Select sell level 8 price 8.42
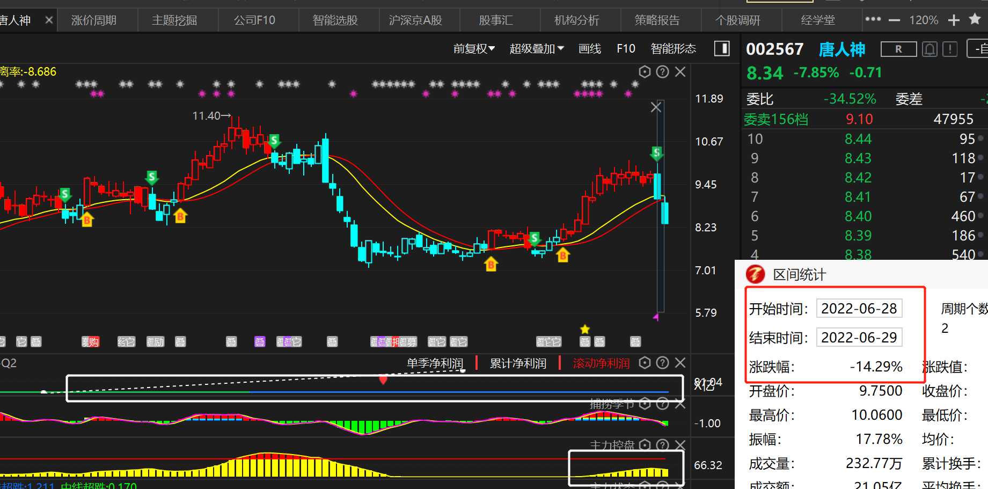This screenshot has height=489, width=988. [858, 178]
